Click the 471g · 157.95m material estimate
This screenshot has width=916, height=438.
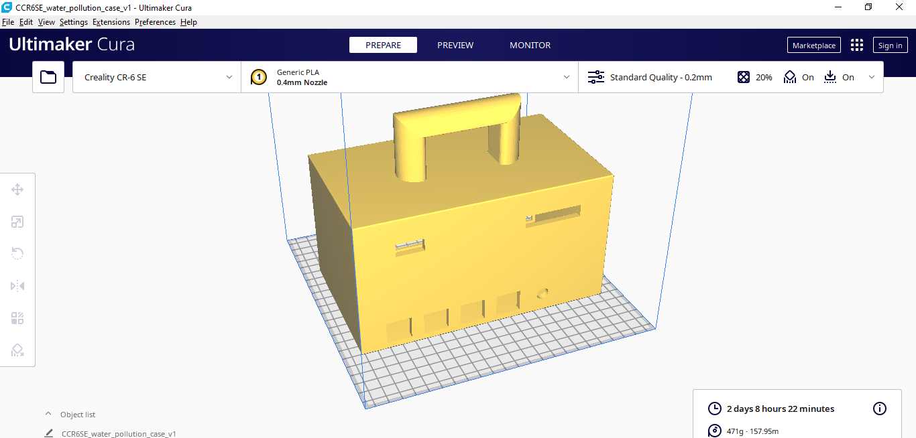[x=752, y=431]
